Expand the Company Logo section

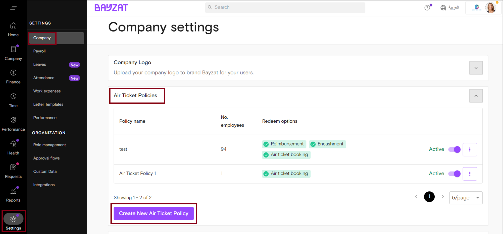476,68
